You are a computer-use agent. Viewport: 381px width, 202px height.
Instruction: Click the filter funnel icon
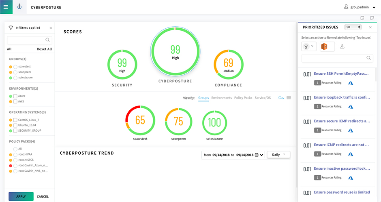(11, 28)
